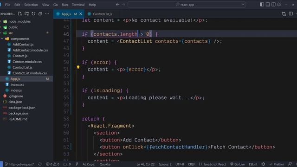
Task: Open package.json file
Action: [x=18, y=113]
